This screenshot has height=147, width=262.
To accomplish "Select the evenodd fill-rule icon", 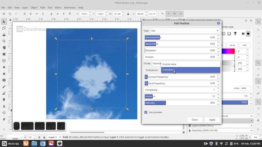I will [x=243, y=33].
